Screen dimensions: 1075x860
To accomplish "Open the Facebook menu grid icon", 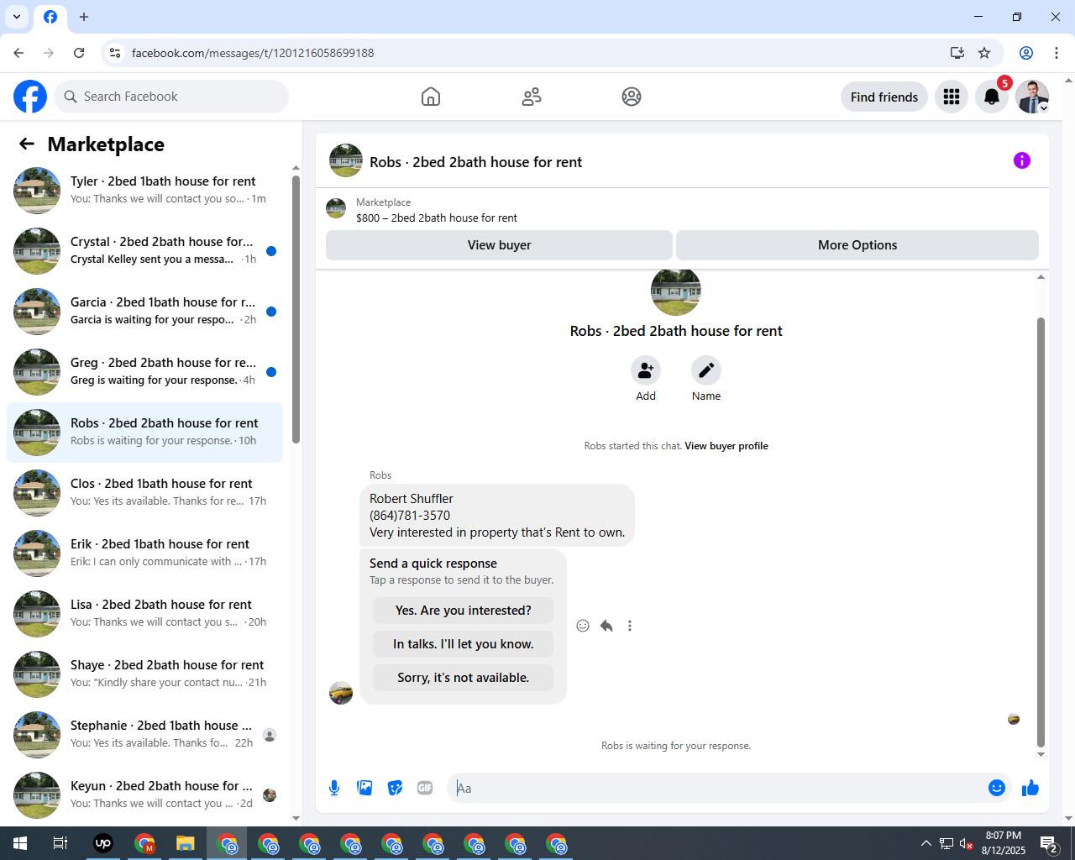I will (x=952, y=97).
